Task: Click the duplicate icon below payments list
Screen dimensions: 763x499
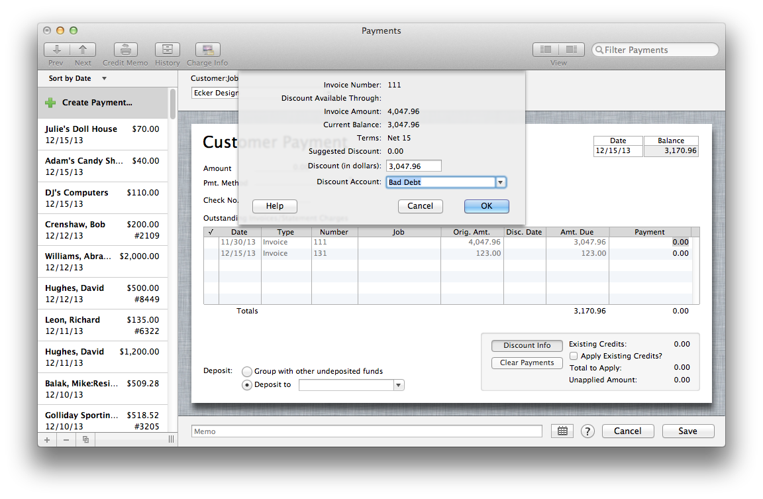Action: pos(85,439)
